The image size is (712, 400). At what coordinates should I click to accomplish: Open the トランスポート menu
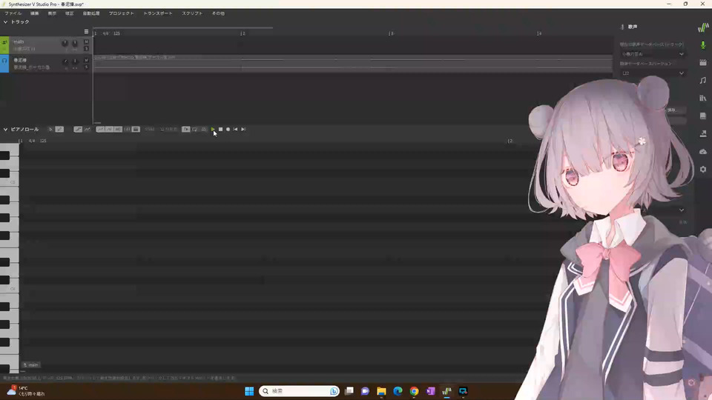tap(157, 13)
